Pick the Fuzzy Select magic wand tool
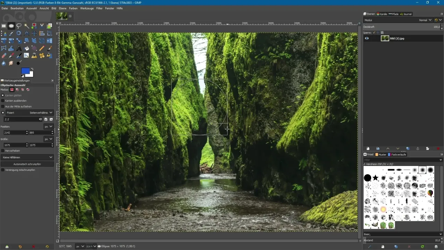 pos(27,26)
